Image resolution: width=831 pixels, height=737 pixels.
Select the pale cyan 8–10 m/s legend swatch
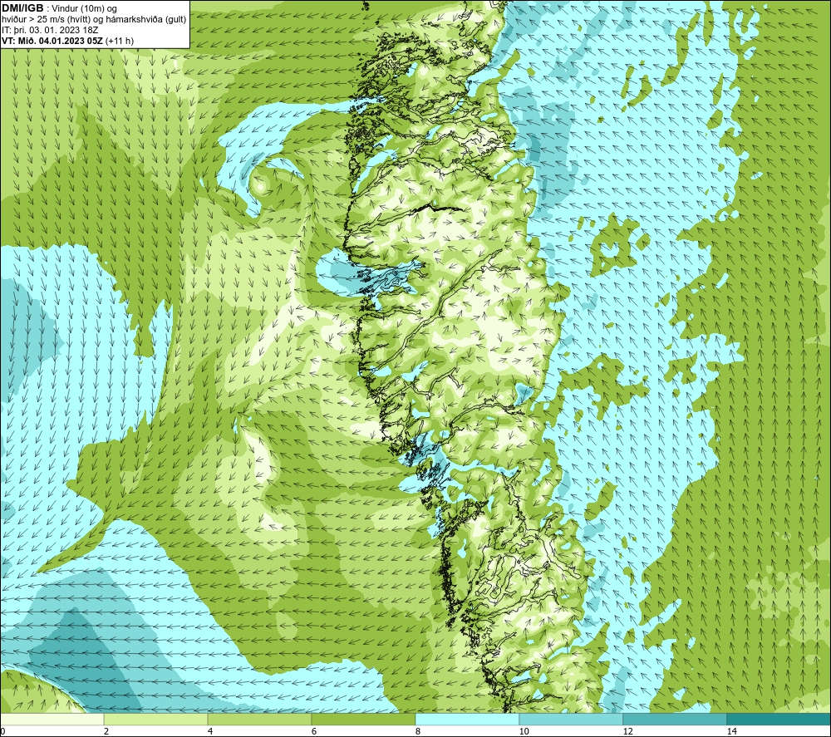coord(467,719)
